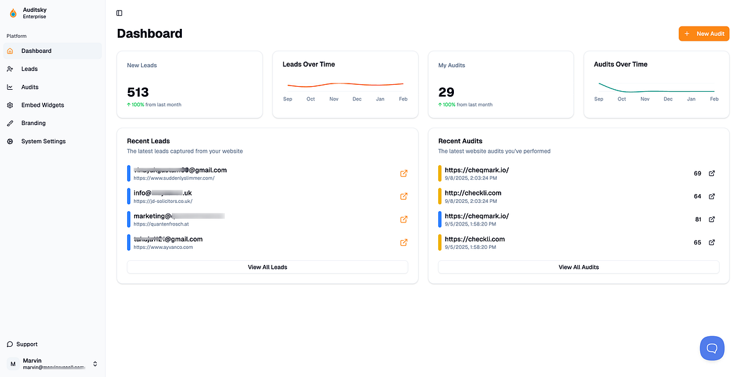Open the checkli.com audit scored 64
This screenshot has width=741, height=377.
pos(473,193)
